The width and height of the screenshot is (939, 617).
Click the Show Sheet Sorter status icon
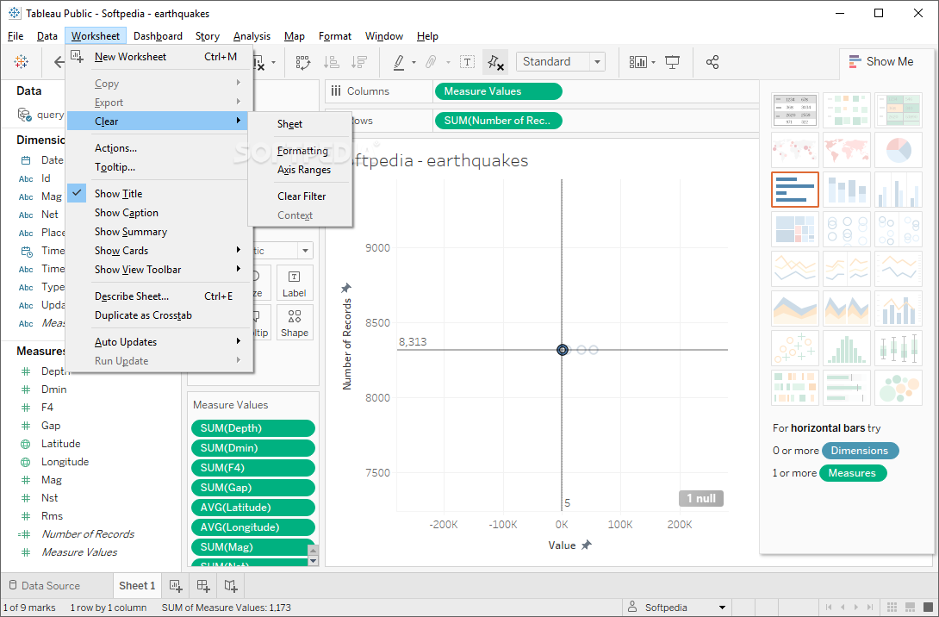(x=892, y=607)
